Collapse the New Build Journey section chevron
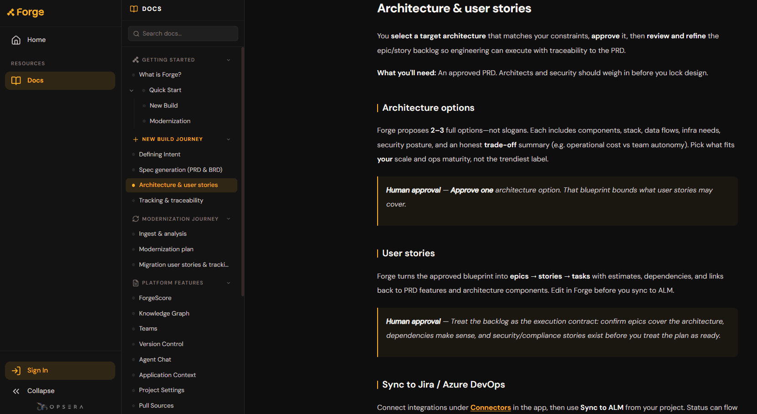Screen dimensions: 757x414 229,139
